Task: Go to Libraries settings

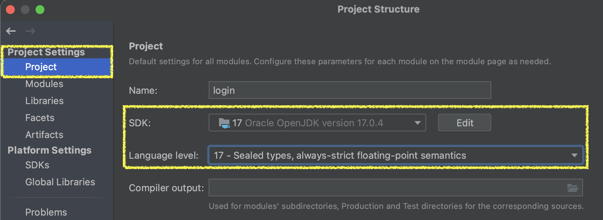Action: click(44, 101)
